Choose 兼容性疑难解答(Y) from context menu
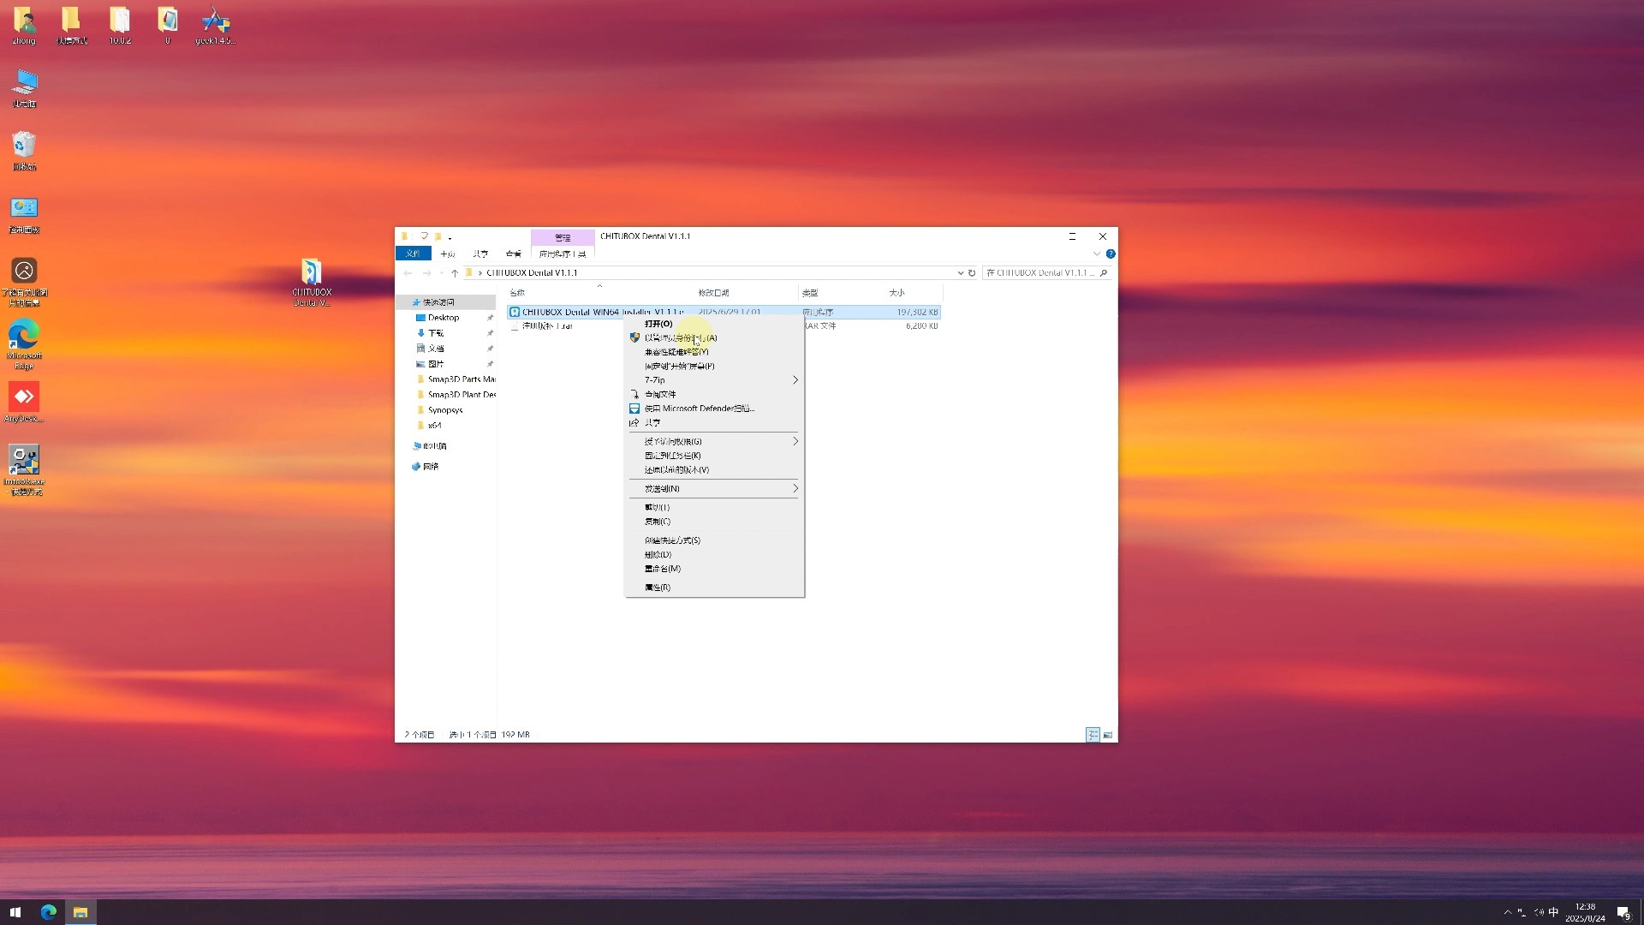Image resolution: width=1644 pixels, height=925 pixels. pyautogui.click(x=715, y=352)
